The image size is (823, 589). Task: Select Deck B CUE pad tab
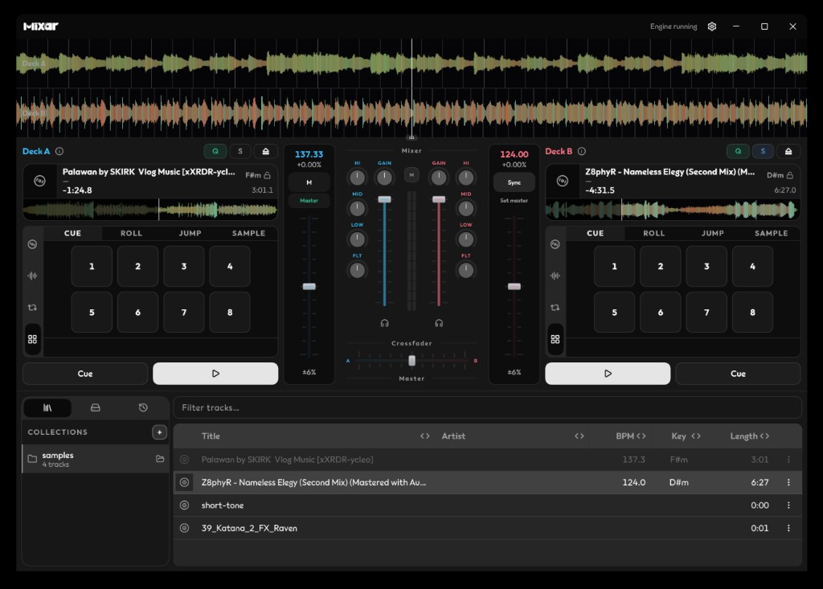[596, 233]
